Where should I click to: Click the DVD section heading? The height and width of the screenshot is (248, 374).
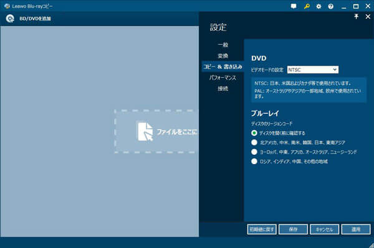(259, 58)
